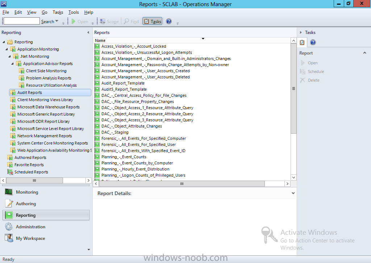Click the Open toolbar play icon
Image resolution: width=371 pixels, height=263 pixels.
[73, 21]
